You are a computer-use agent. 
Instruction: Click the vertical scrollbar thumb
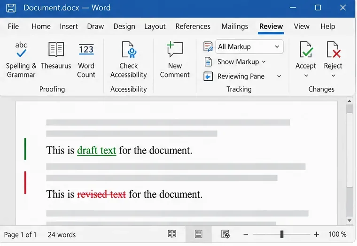(349, 150)
